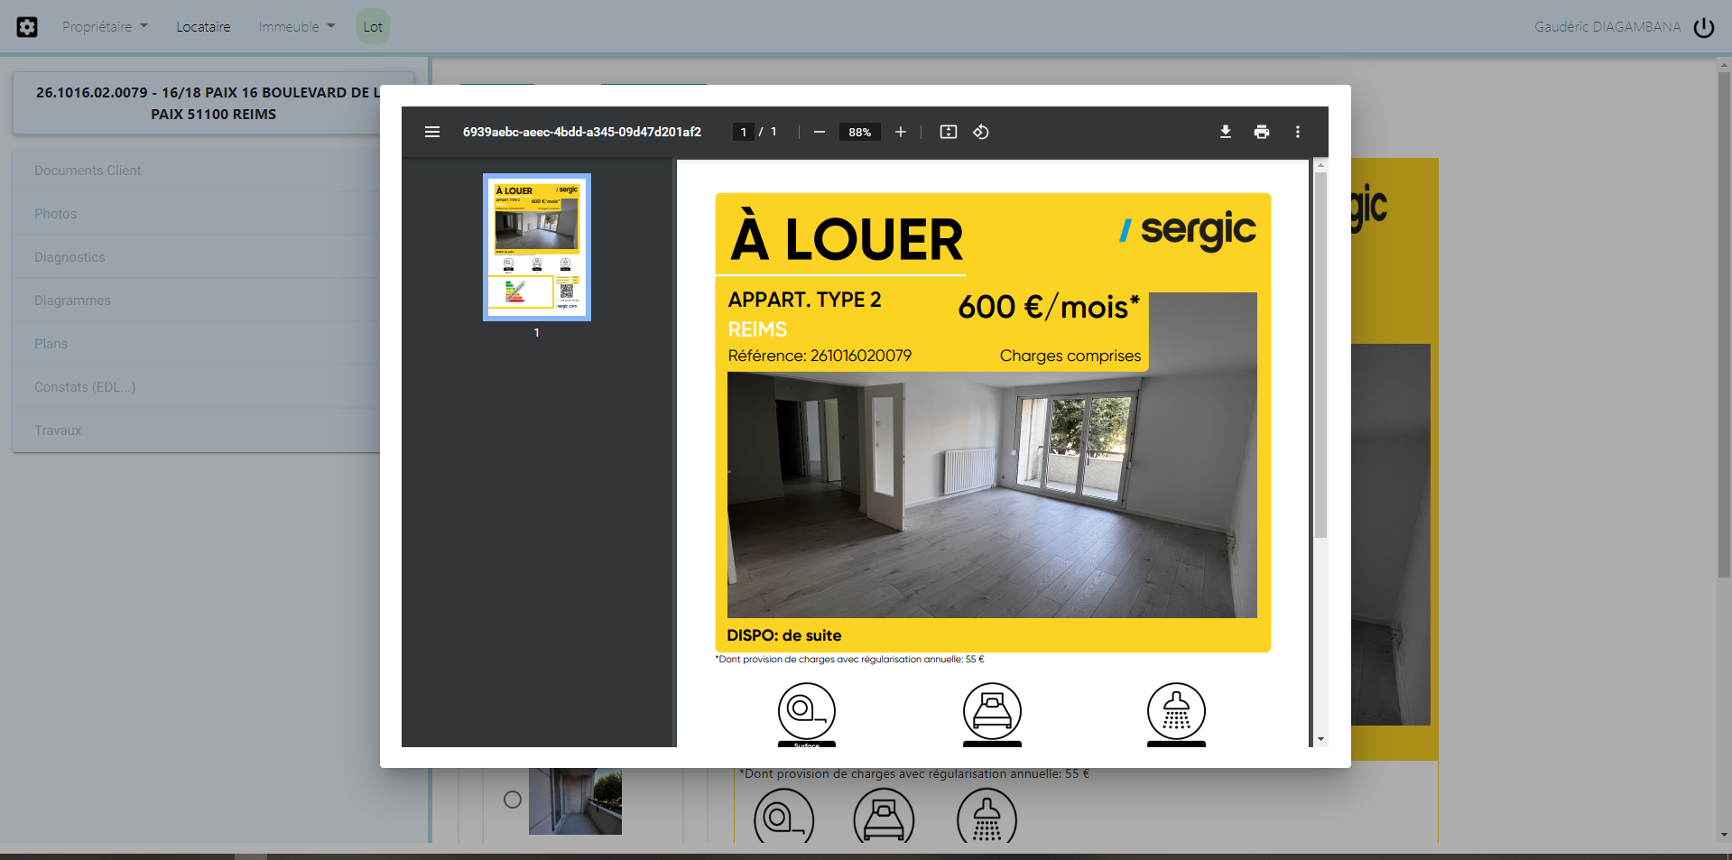This screenshot has width=1732, height=860.
Task: Toggle the PDF sidebar menu icon
Action: click(432, 132)
